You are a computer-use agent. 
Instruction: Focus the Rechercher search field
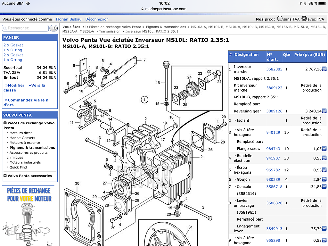25,28
